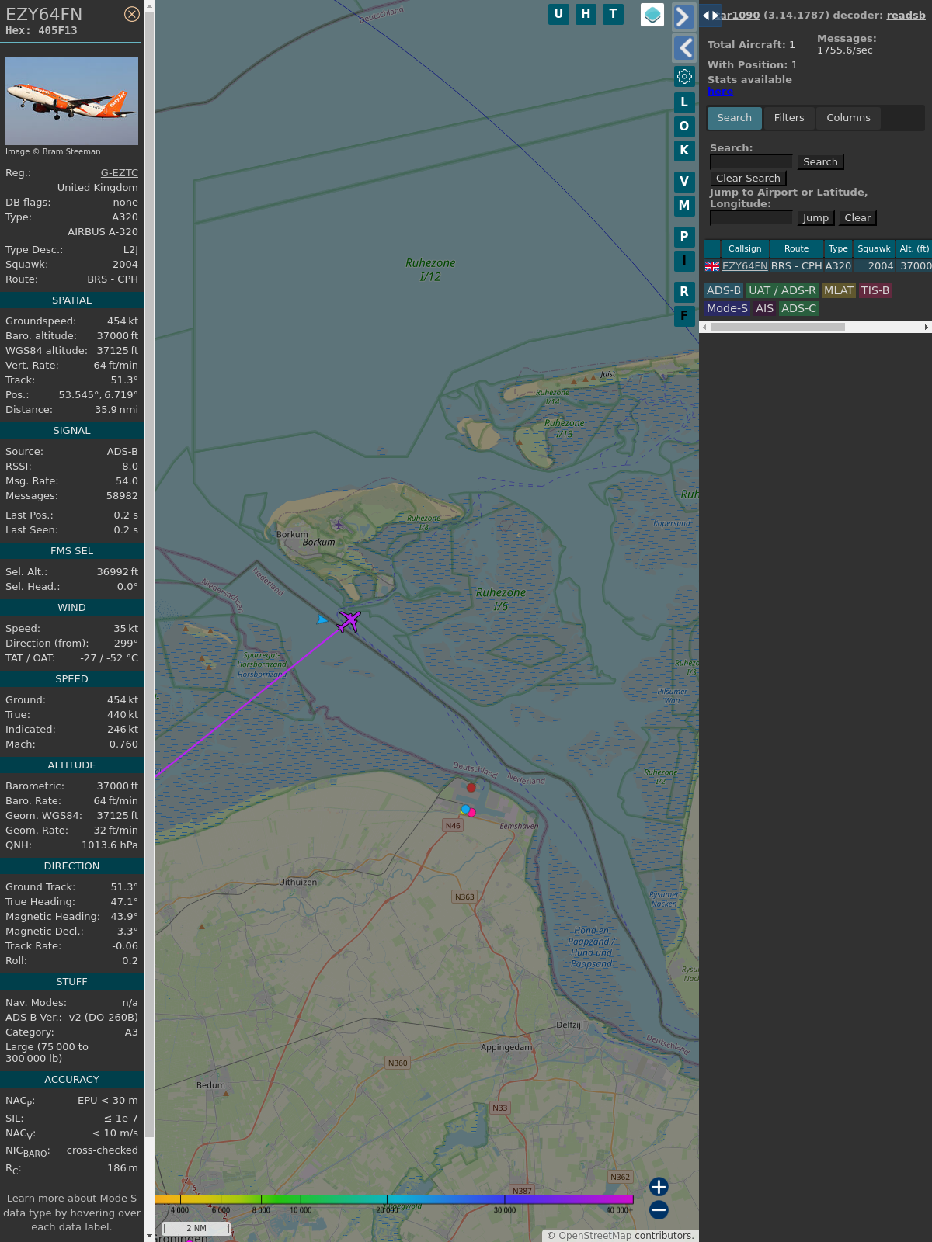Screen dimensions: 932x1242
Task: Click the blue arrow marker near Borkum
Action: (322, 619)
